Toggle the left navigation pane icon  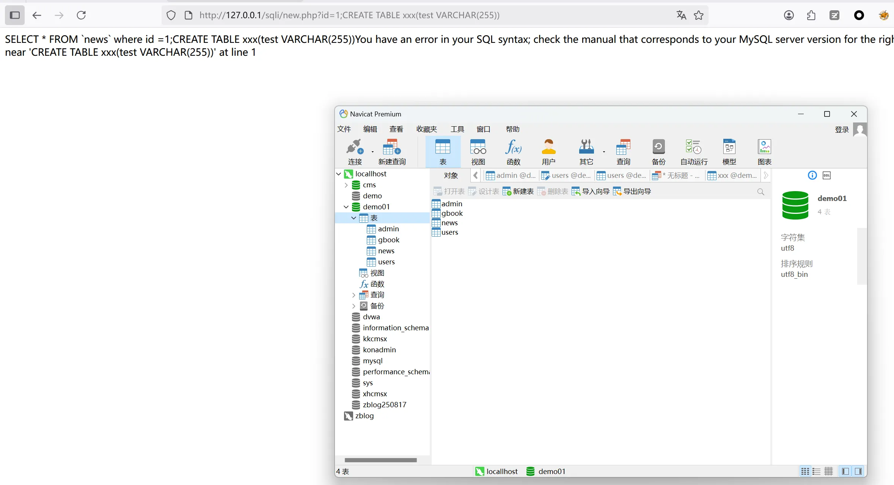coord(845,471)
